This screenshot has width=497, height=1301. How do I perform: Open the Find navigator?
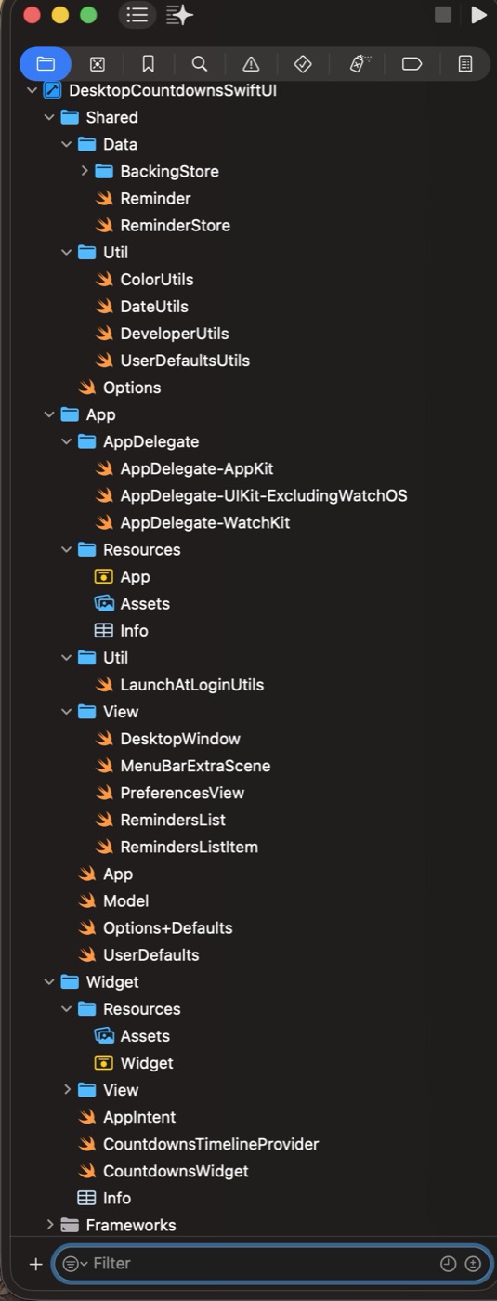200,64
